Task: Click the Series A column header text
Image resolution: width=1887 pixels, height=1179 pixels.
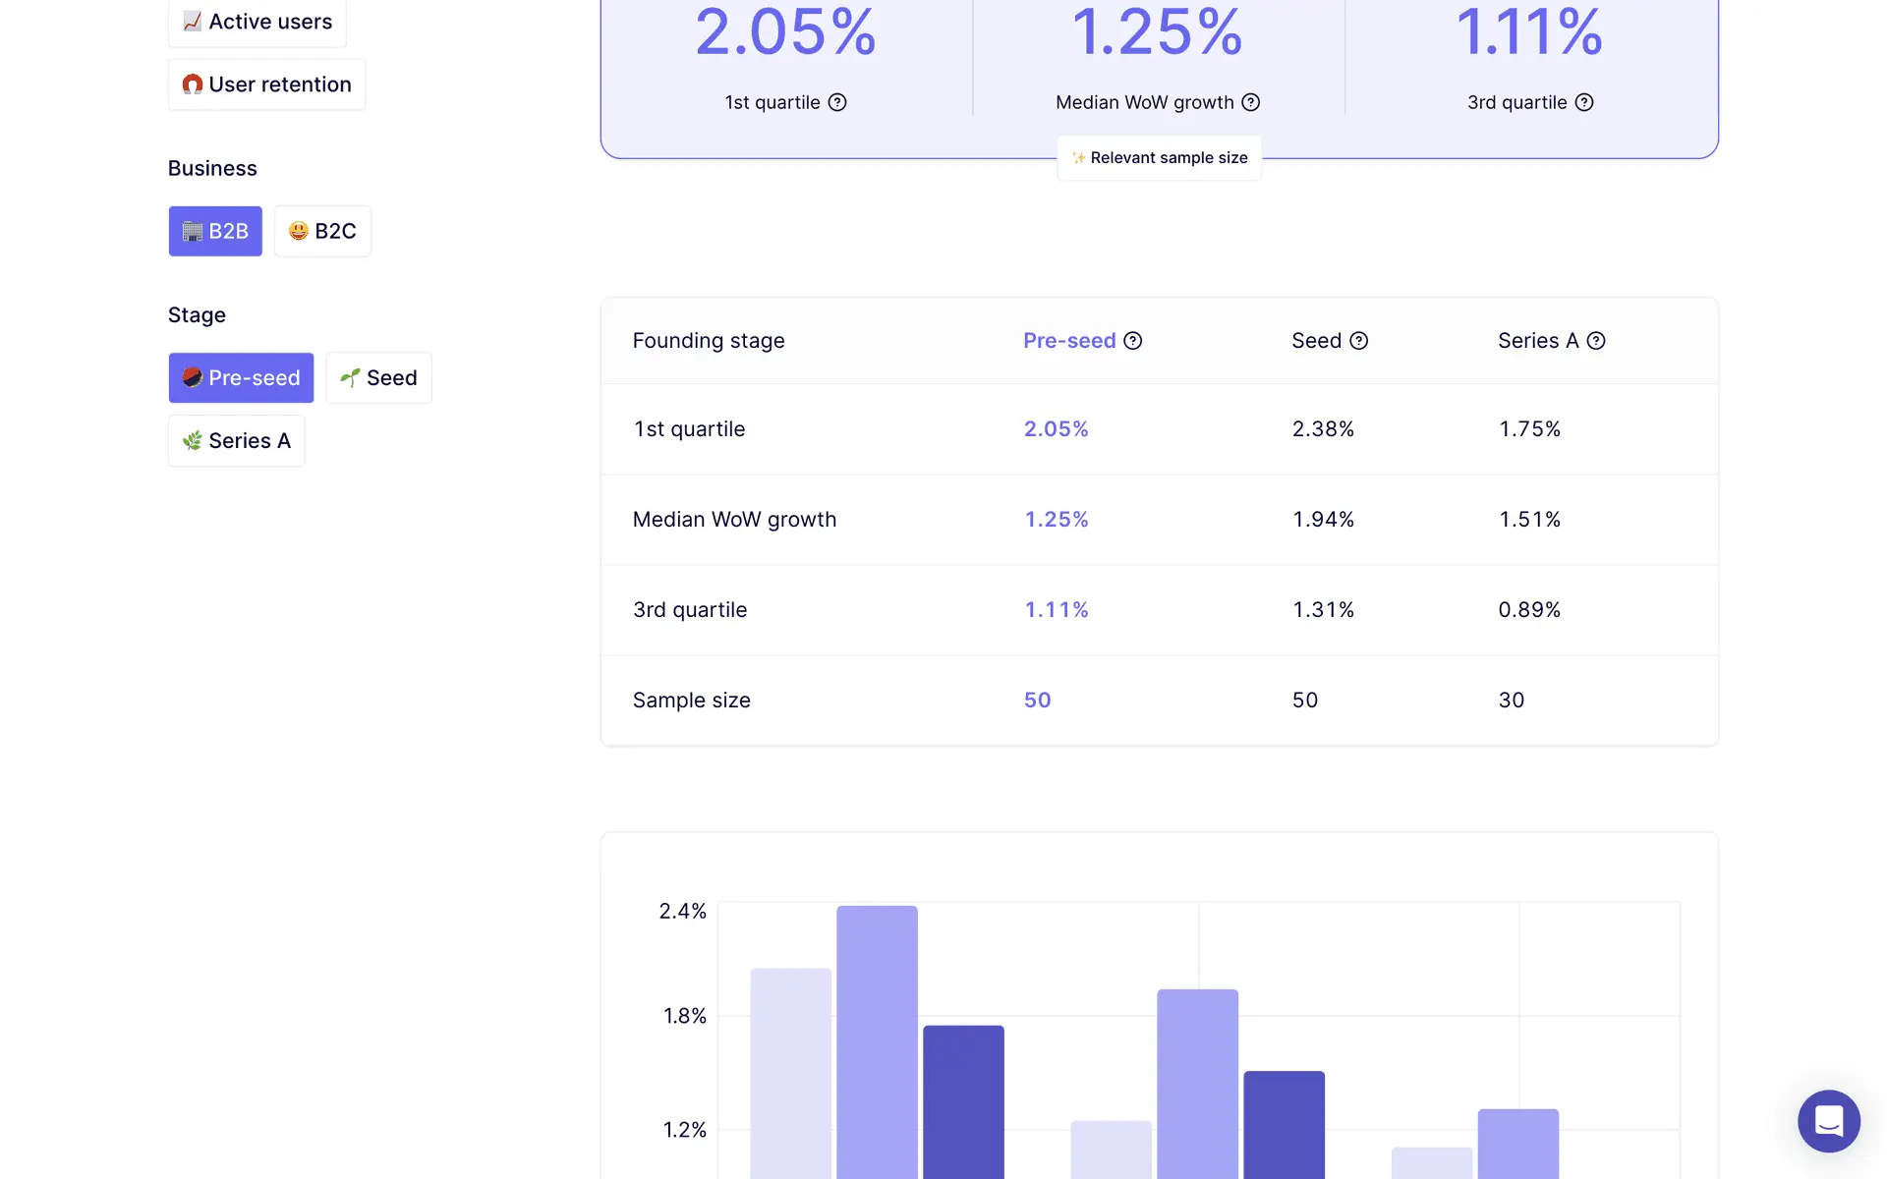Action: [x=1537, y=341]
